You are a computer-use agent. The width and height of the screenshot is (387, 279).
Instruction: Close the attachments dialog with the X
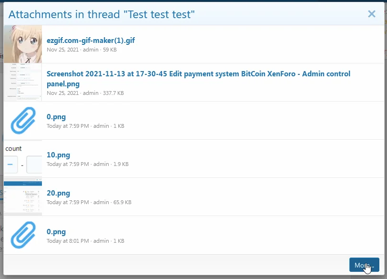click(x=372, y=14)
